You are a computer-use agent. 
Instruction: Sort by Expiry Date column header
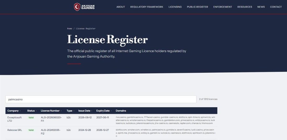pos(104,111)
